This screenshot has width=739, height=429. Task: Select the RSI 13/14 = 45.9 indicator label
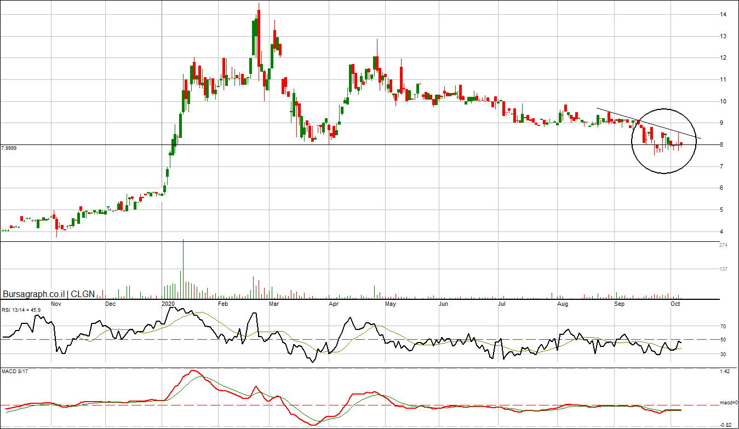(x=21, y=310)
